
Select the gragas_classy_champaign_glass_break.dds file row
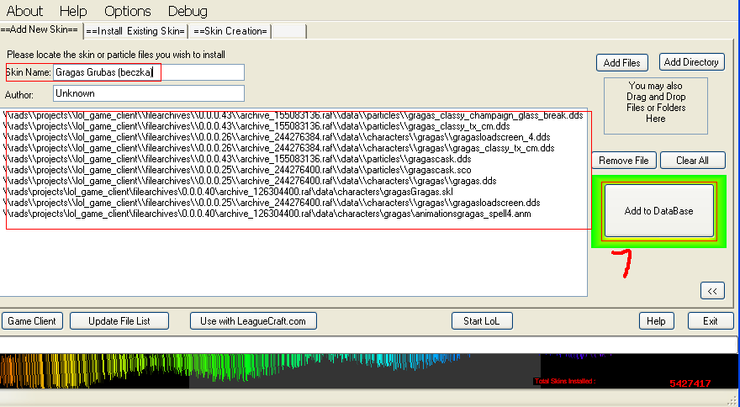[x=293, y=116]
